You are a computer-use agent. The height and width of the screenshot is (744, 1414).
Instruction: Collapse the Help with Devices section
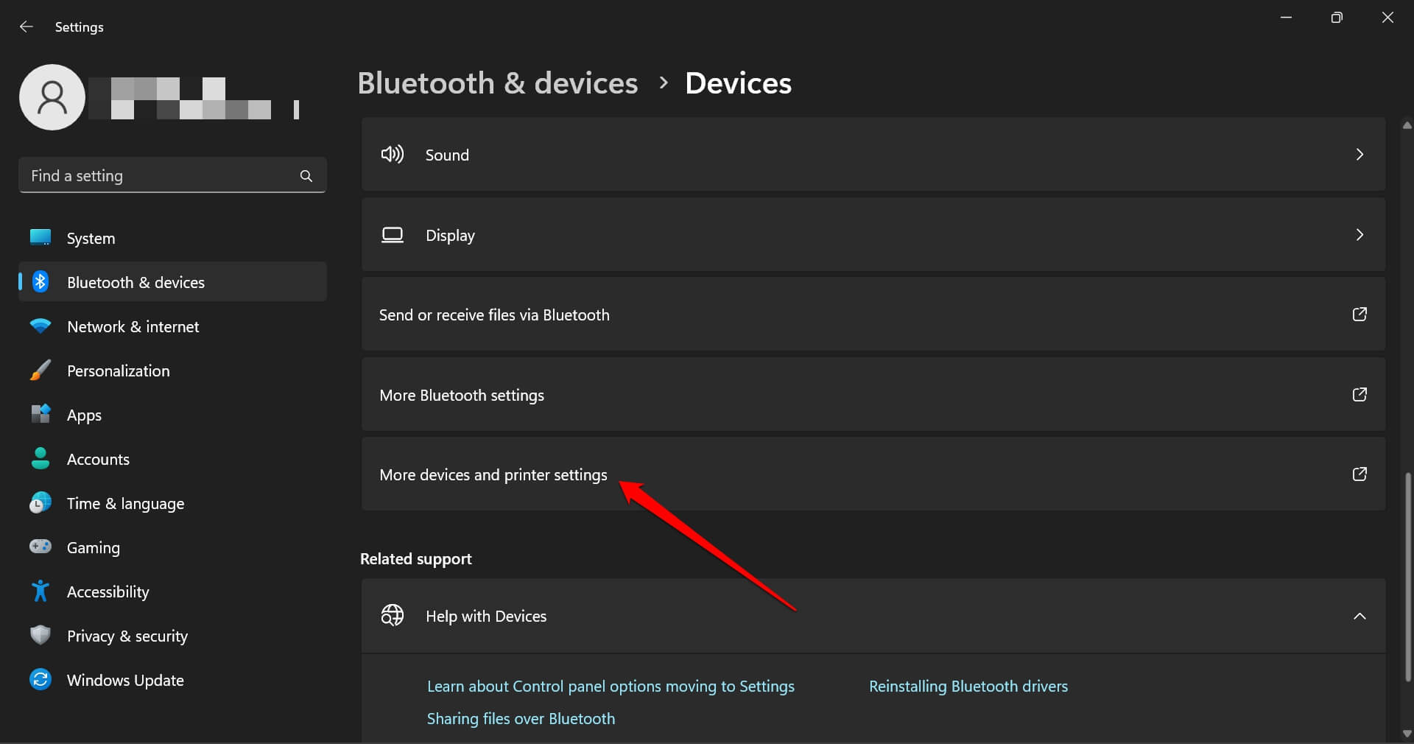click(x=1360, y=616)
